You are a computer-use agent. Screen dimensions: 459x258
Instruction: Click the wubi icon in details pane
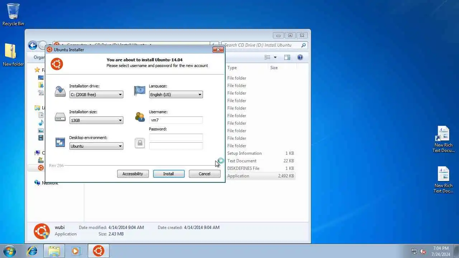click(42, 231)
